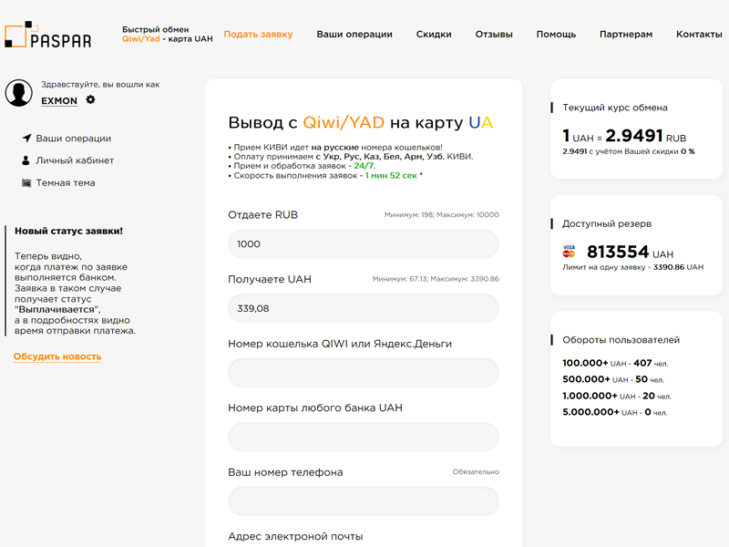729x547 pixels.
Task: Click the Номер карты любого банка UAH field
Action: 363,437
